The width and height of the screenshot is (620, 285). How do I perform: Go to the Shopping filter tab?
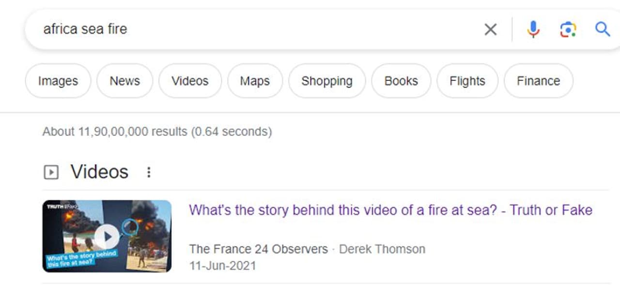tap(327, 81)
